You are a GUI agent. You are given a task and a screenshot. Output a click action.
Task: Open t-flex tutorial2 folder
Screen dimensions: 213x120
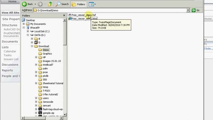pos(50,94)
